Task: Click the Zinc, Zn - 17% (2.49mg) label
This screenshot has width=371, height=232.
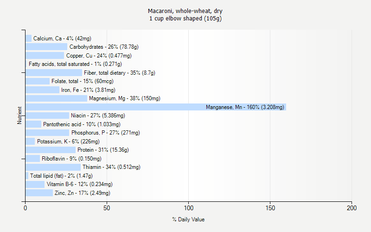Action: [83, 193]
